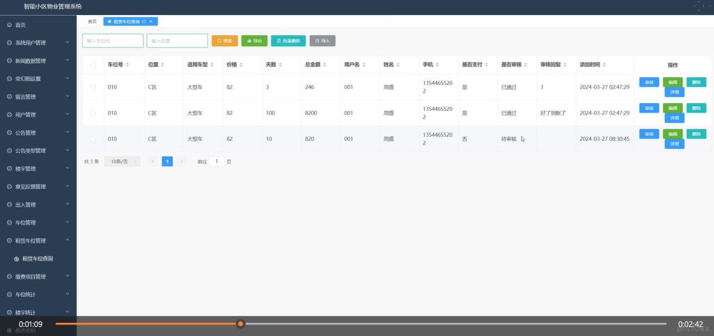Expand 变幻图设置 menu chevron
714x336 pixels.
tap(68, 78)
